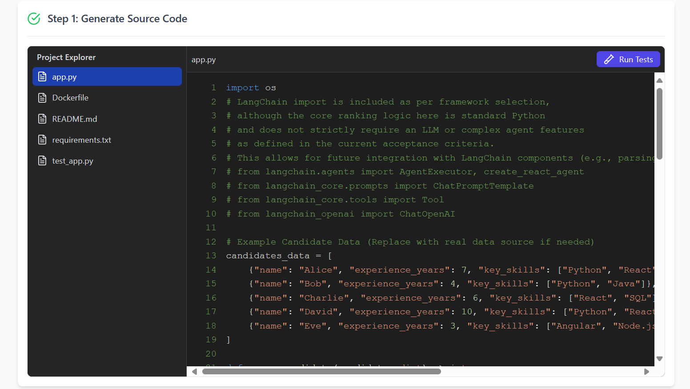Screen dimensions: 690x389
Task: Click the app.py editor tab label
Action: [204, 60]
